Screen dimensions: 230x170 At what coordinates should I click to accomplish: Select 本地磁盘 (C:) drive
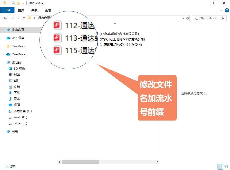point(22,111)
